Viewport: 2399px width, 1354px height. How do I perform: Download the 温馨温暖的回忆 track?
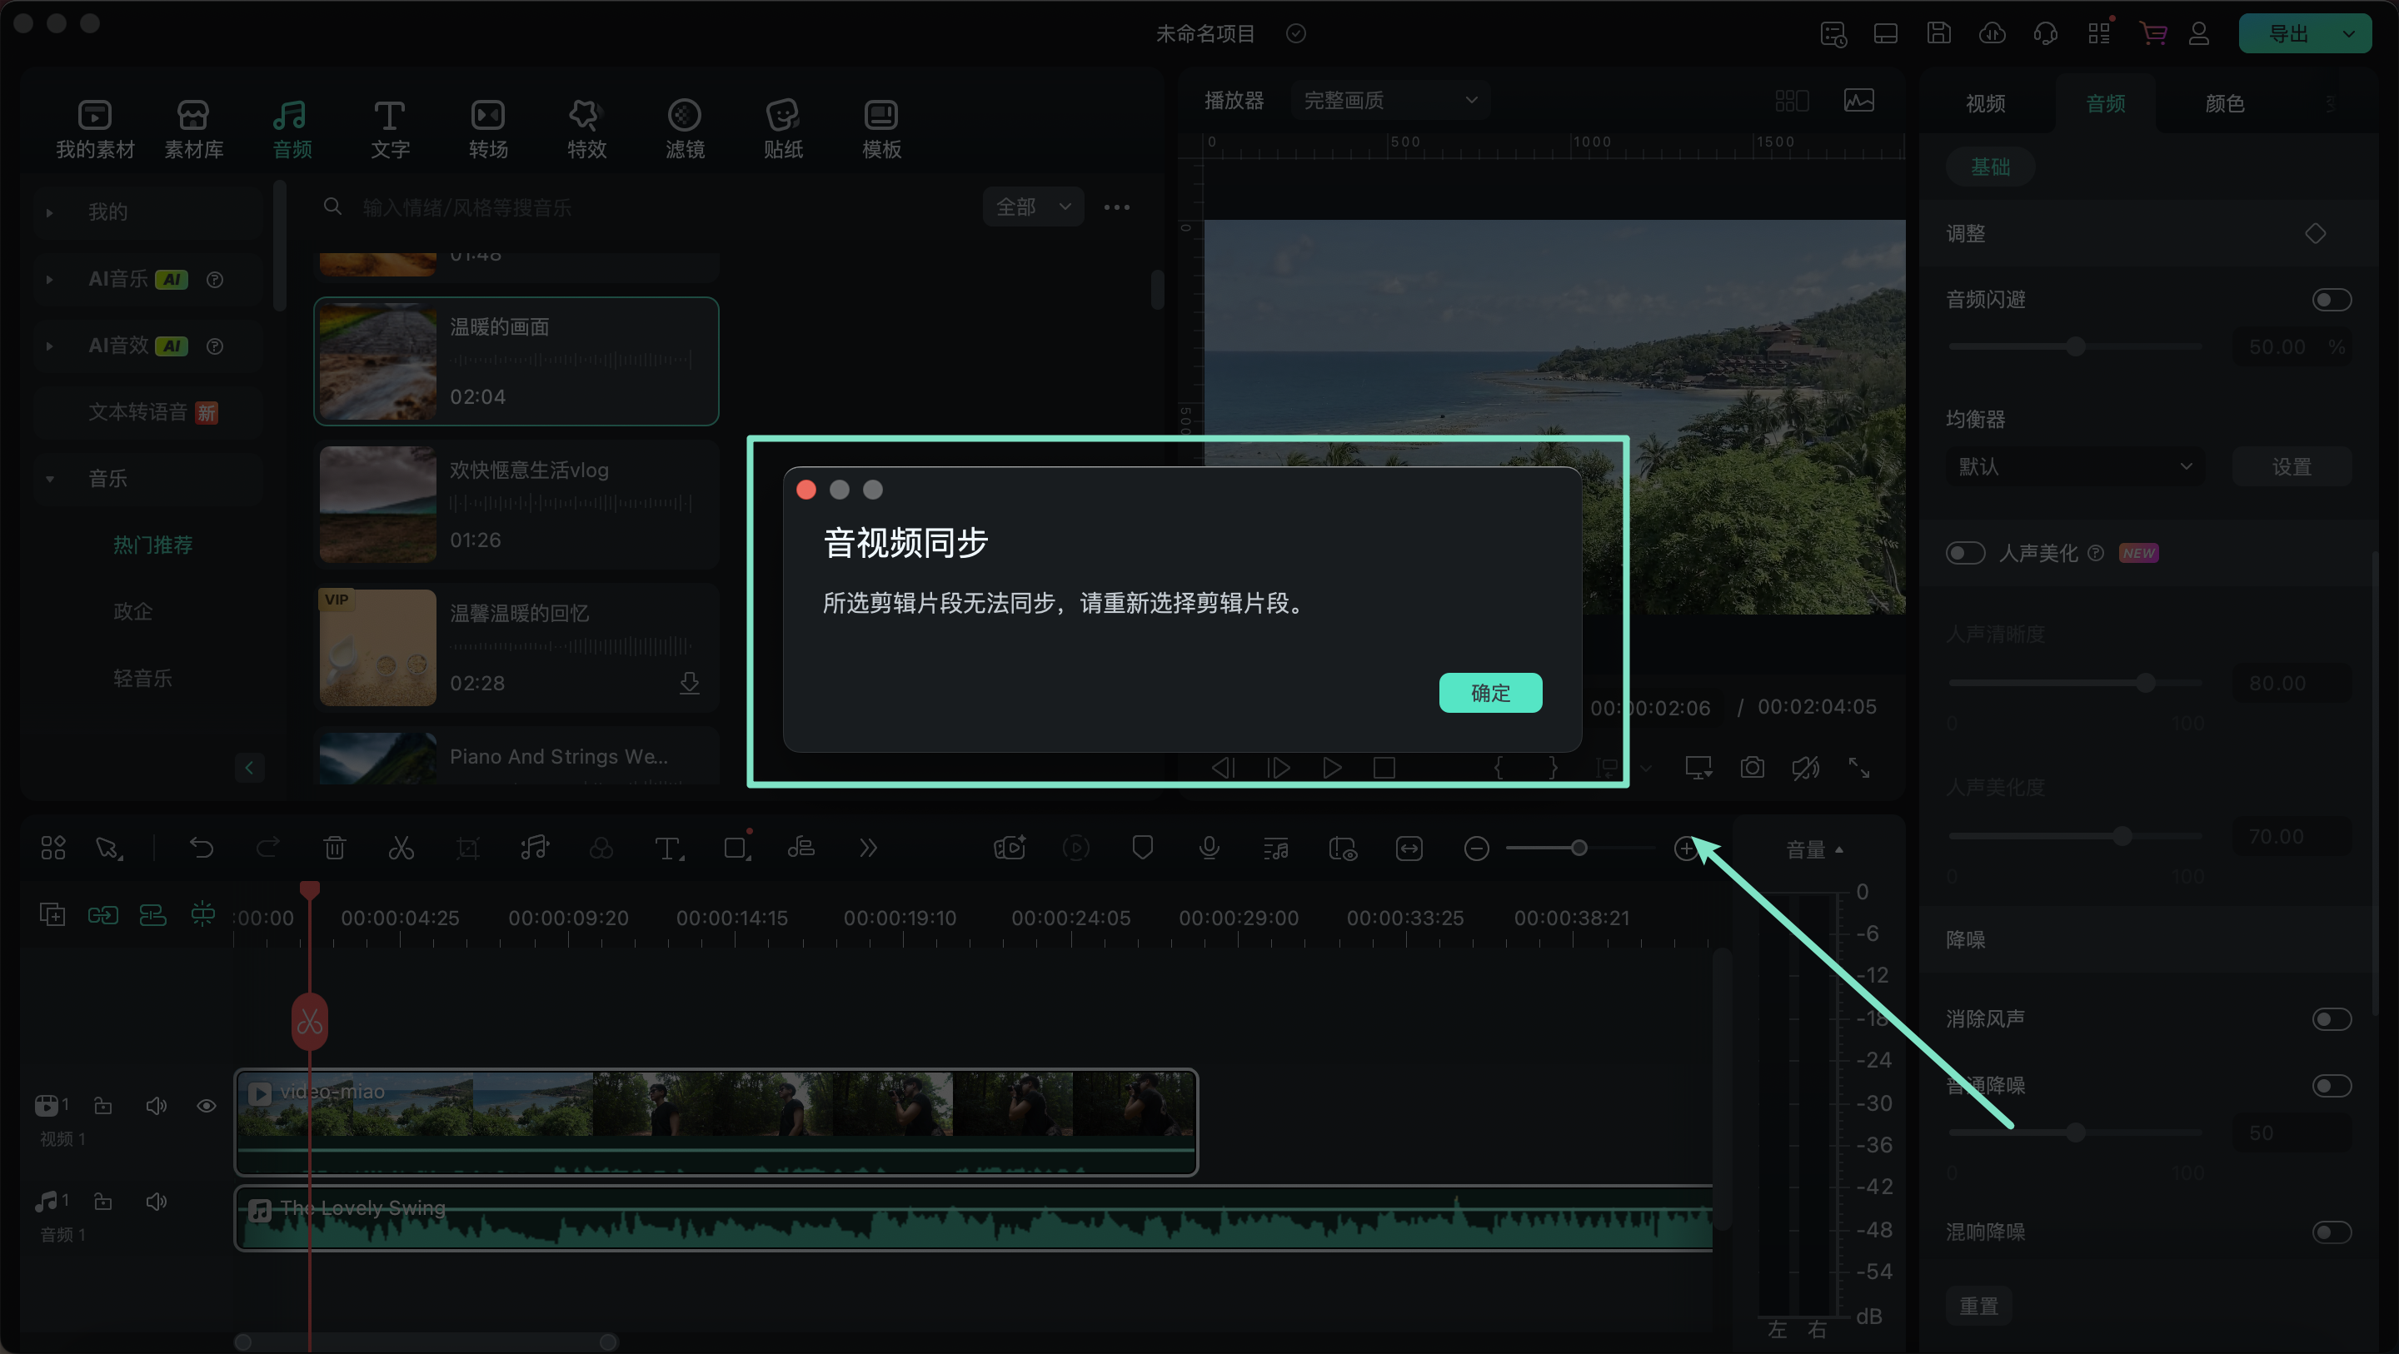point(689,683)
